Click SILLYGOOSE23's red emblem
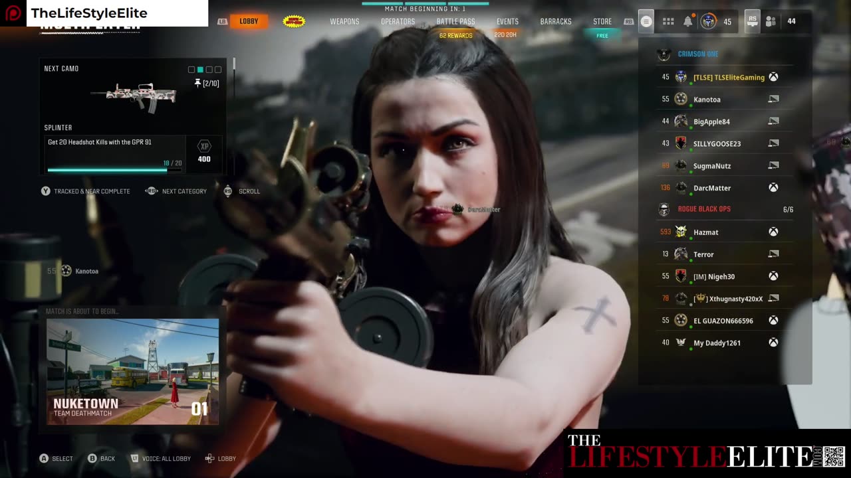Viewport: 851px width, 478px height. (x=681, y=143)
